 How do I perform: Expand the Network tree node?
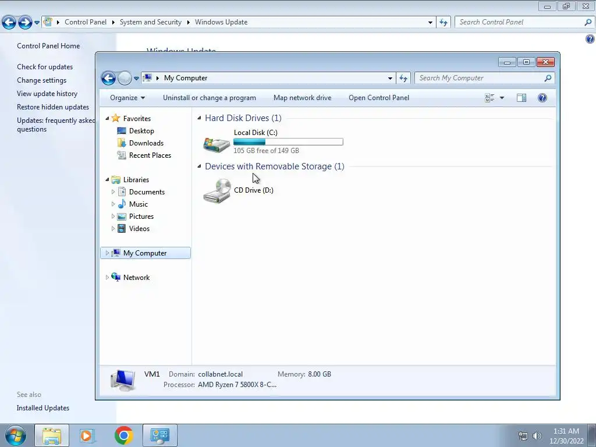click(x=107, y=278)
